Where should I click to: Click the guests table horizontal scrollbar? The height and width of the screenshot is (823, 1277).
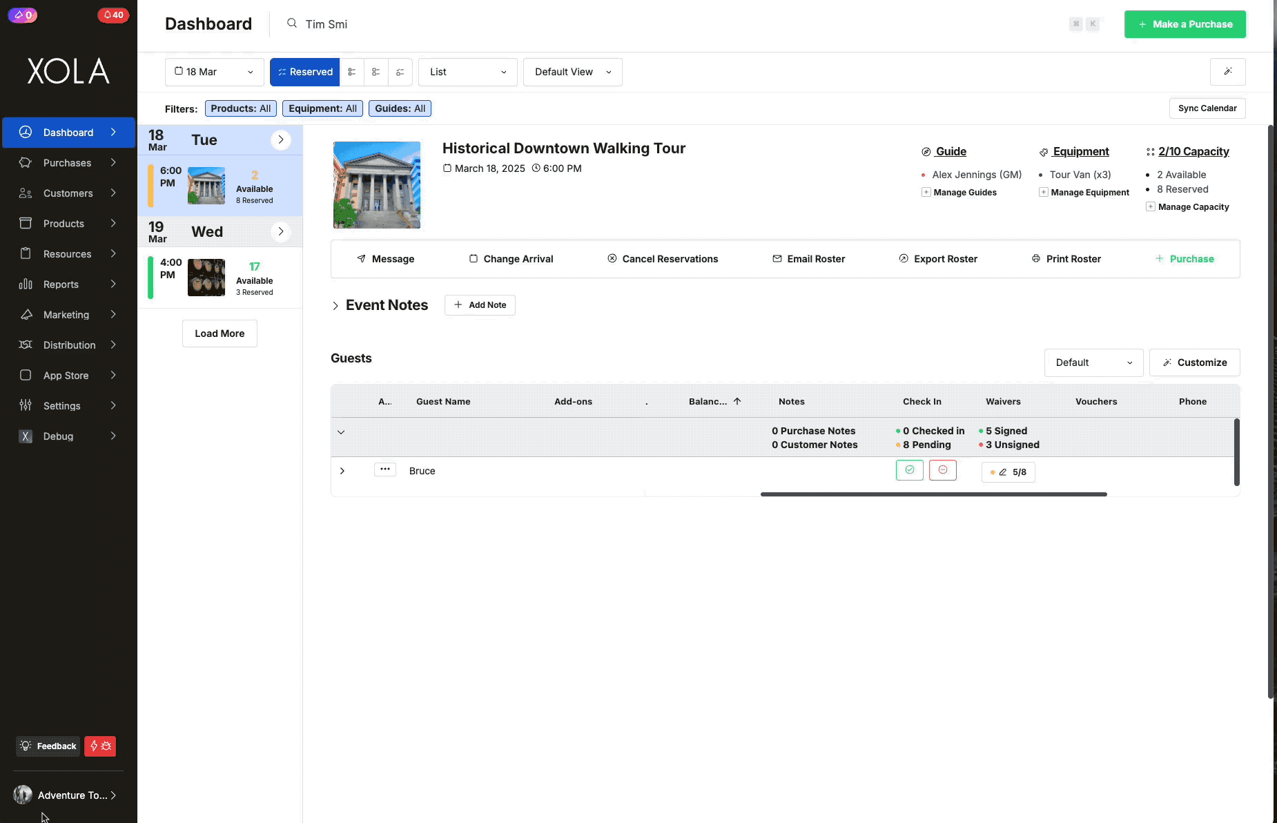(x=933, y=494)
